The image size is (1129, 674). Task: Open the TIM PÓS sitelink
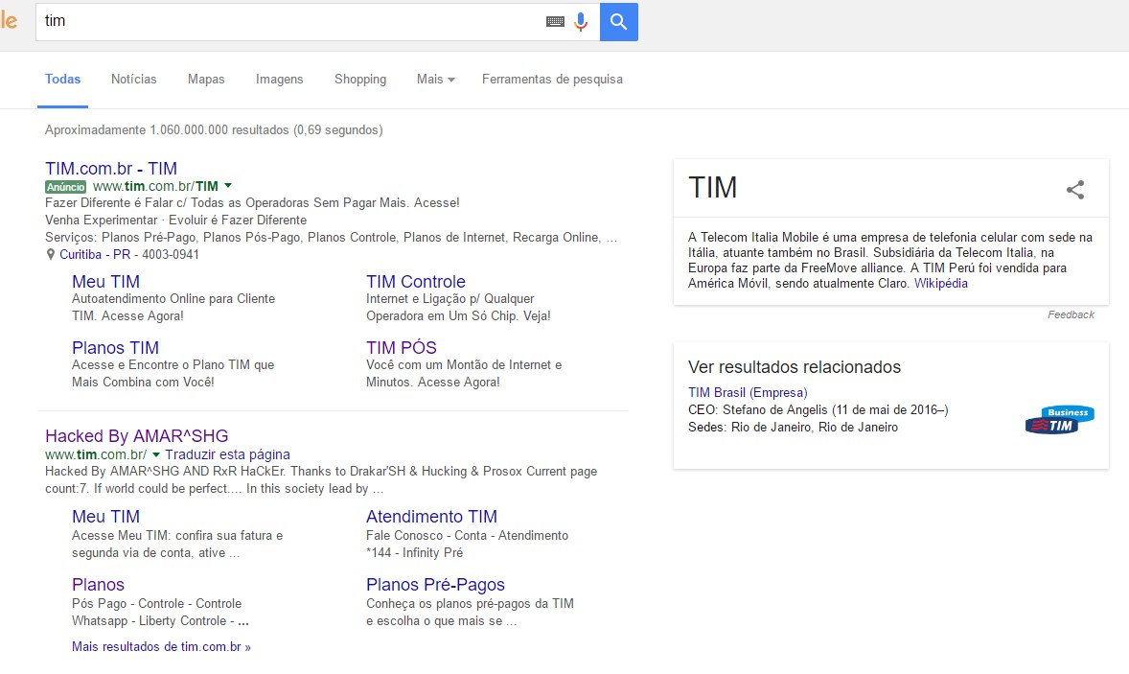coord(401,348)
